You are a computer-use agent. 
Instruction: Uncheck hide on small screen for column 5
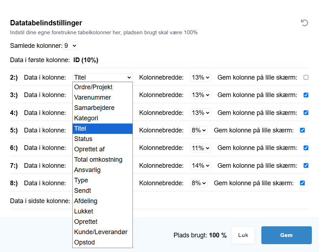302,130
